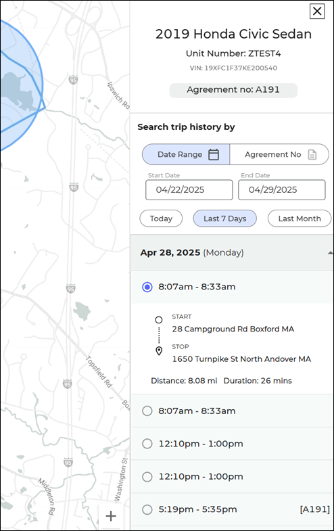Click the start location circle marker
Image resolution: width=334 pixels, height=531 pixels.
pyautogui.click(x=159, y=320)
